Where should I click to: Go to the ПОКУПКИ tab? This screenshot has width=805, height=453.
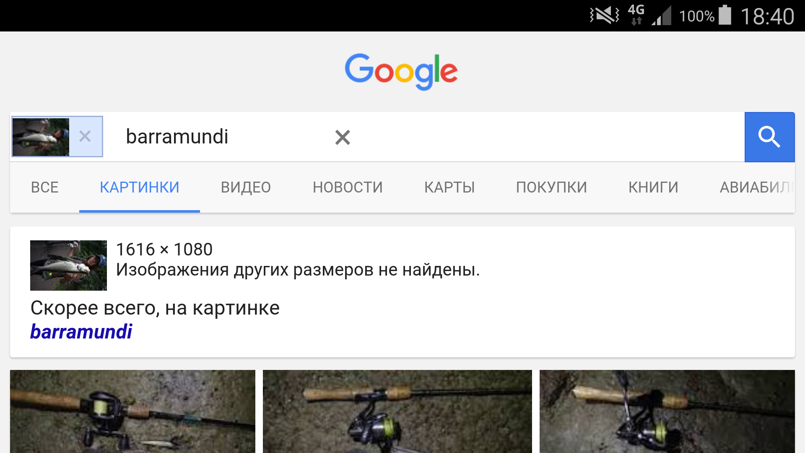tap(551, 187)
